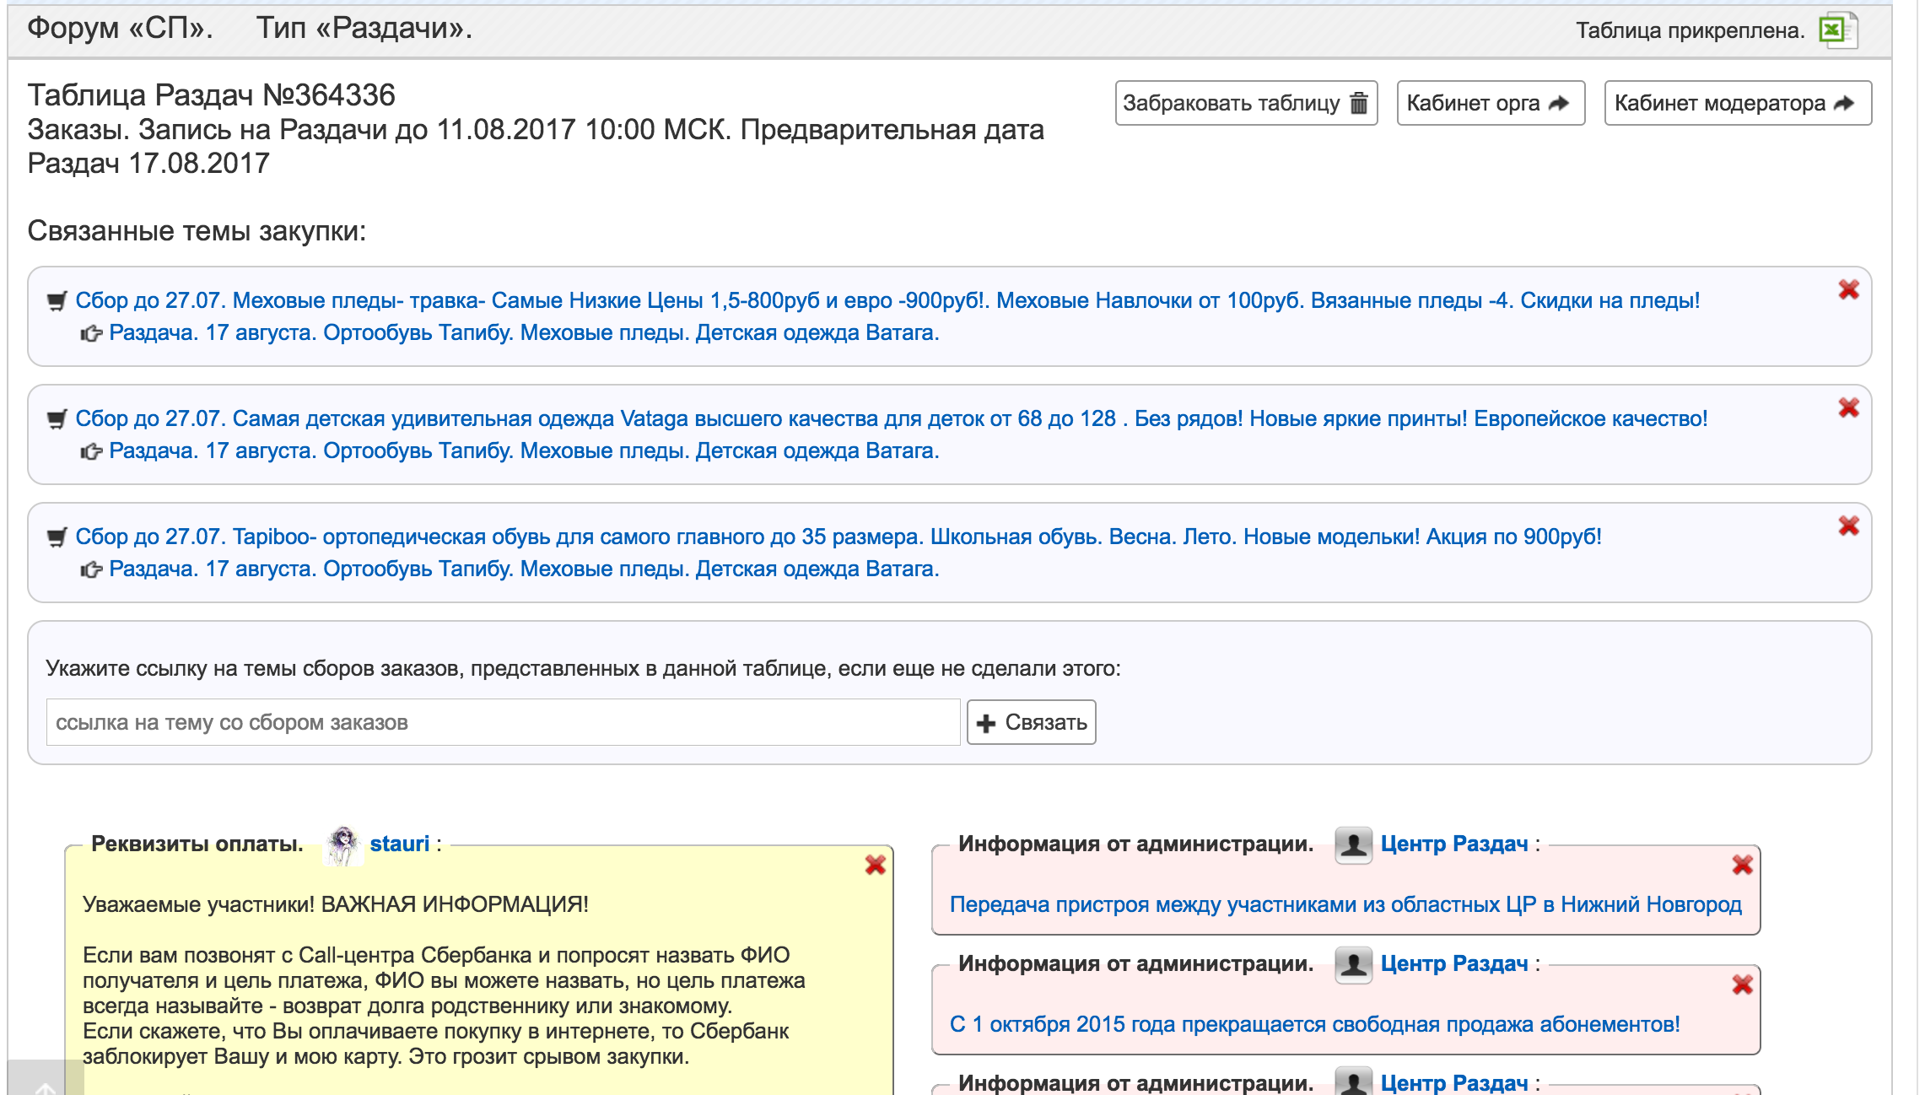Viewport: 1925px width, 1095px height.
Task: Click the Центр Раздач user avatar icon
Action: pos(1353,844)
